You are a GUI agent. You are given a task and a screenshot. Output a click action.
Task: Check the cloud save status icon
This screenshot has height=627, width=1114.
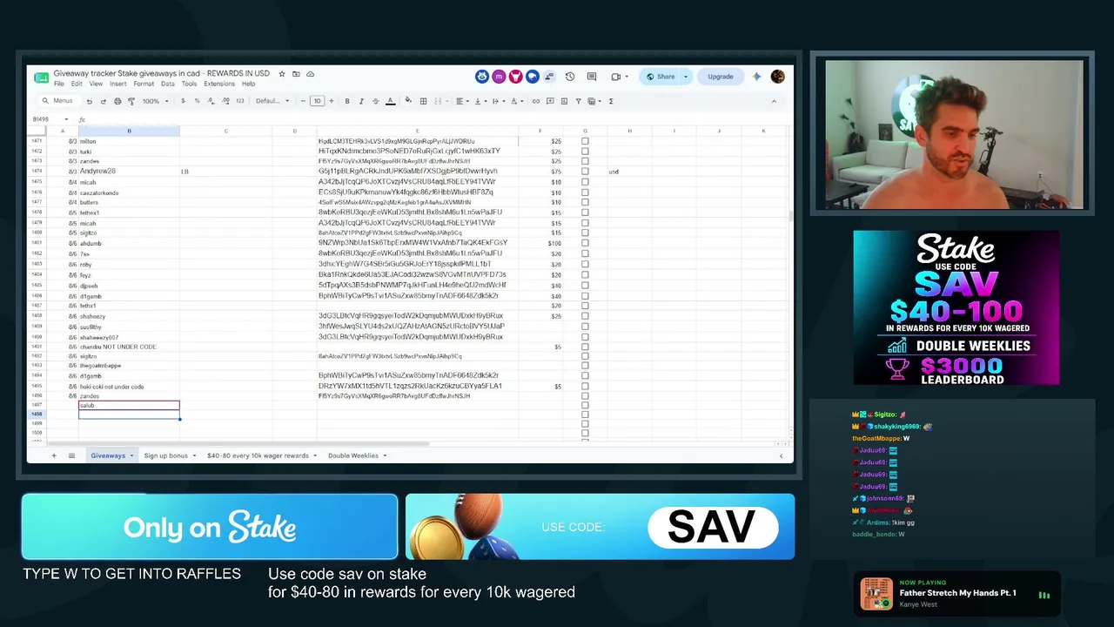(x=311, y=74)
